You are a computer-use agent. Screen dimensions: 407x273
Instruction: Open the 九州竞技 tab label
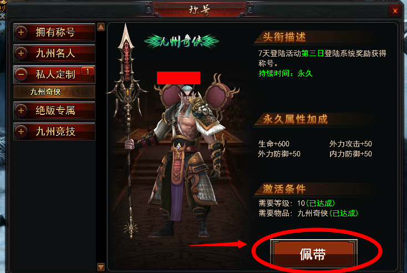click(x=55, y=132)
